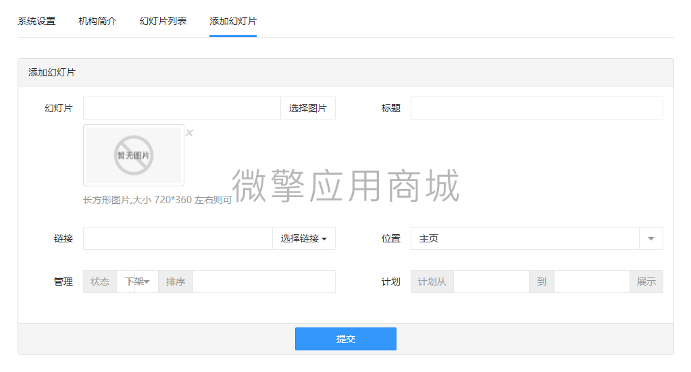Click the 计划 row label

click(x=391, y=282)
